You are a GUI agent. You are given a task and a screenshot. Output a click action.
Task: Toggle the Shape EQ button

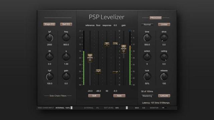coord(49,24)
